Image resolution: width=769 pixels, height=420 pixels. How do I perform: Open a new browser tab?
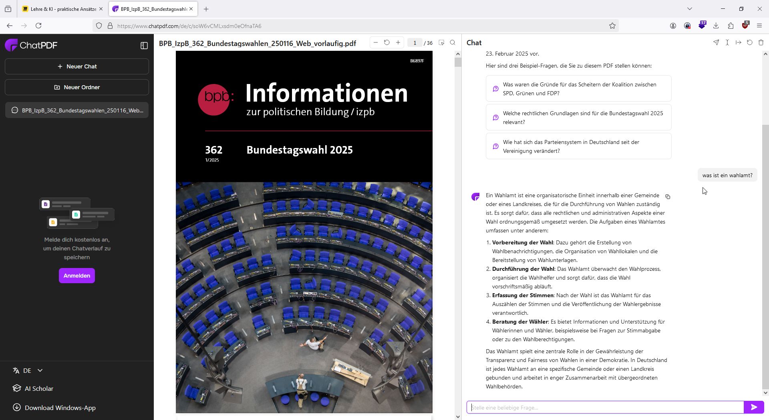pos(206,9)
